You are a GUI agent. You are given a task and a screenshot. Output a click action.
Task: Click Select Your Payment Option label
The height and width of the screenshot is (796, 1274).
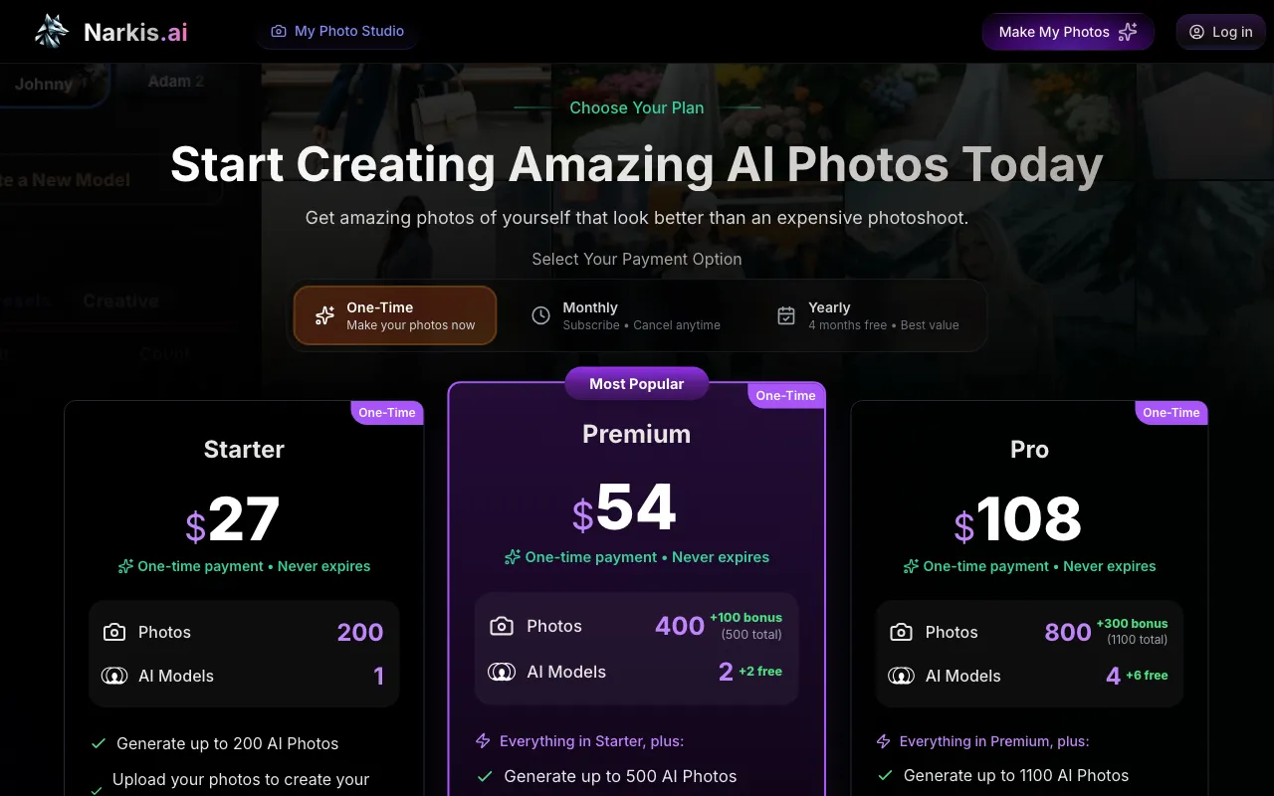click(x=637, y=259)
